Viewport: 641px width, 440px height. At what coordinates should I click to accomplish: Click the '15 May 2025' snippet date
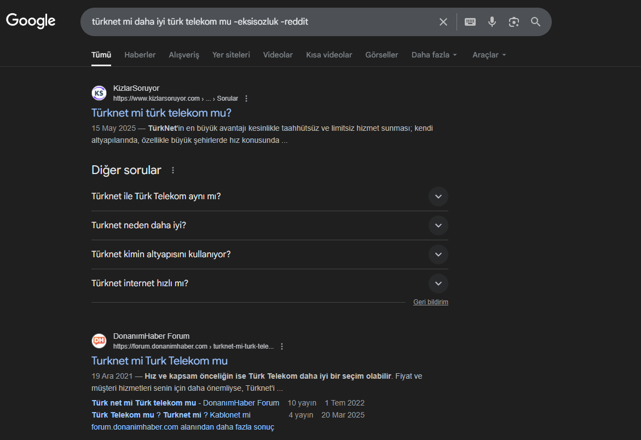point(114,128)
